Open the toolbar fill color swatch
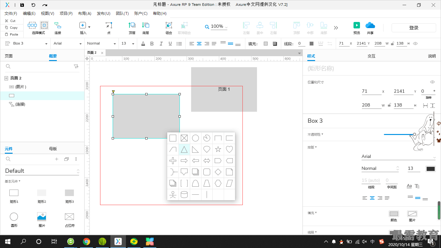 (x=266, y=44)
